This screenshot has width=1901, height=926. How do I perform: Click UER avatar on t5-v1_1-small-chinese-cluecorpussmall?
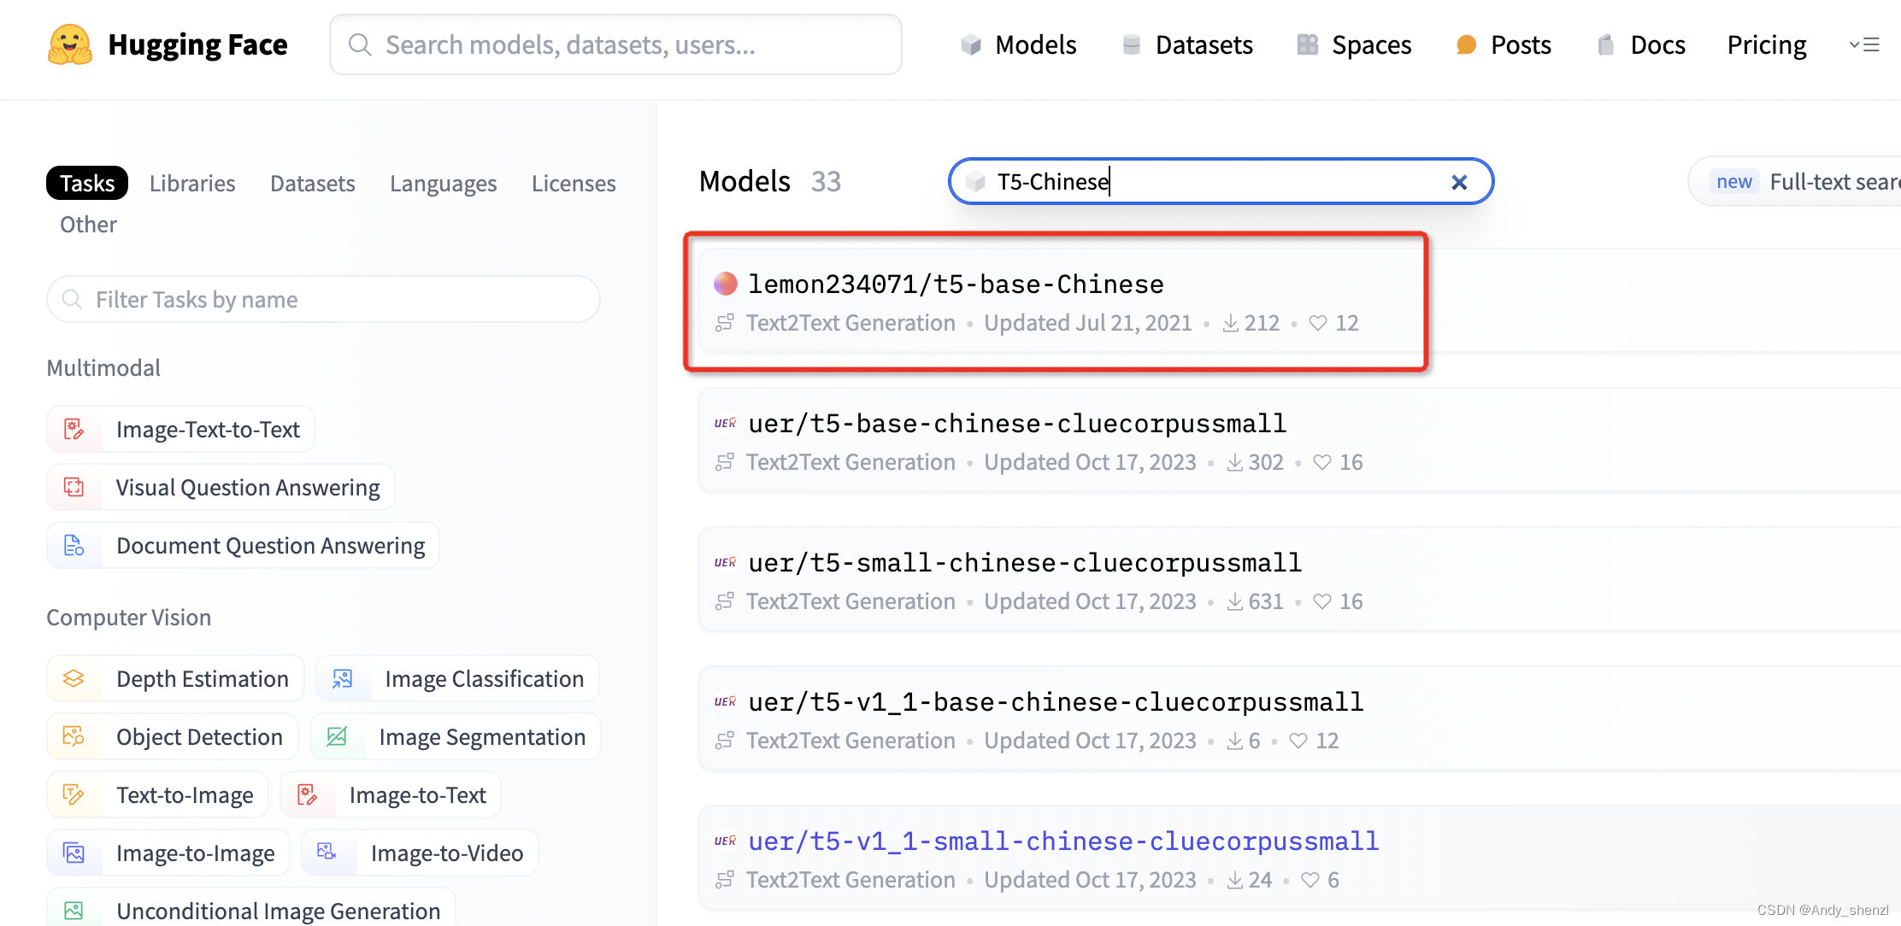(x=726, y=841)
